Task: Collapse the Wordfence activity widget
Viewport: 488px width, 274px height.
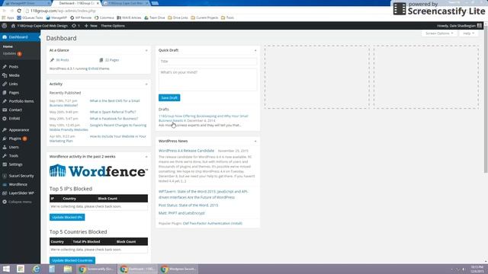Action: (146, 157)
